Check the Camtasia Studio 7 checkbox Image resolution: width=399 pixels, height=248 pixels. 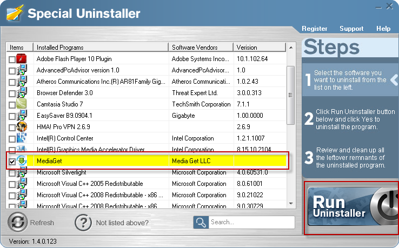click(x=12, y=105)
